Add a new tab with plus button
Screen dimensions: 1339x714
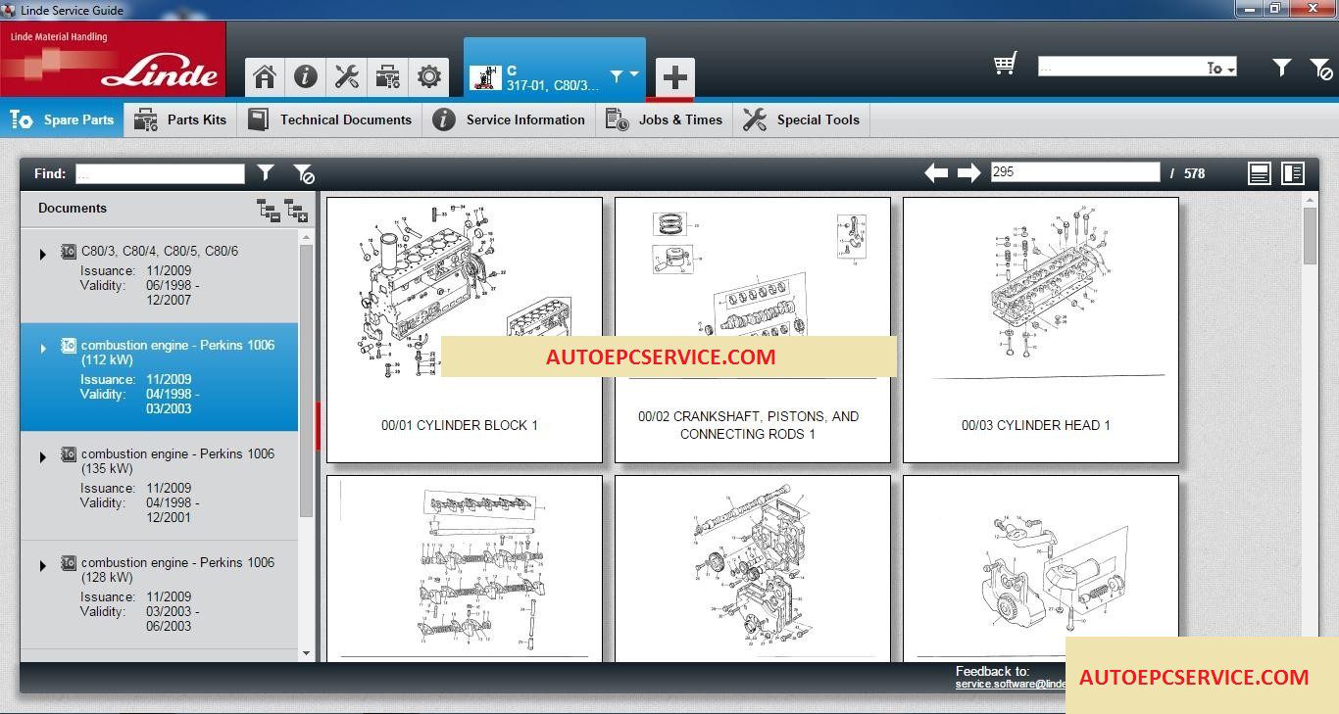(674, 77)
